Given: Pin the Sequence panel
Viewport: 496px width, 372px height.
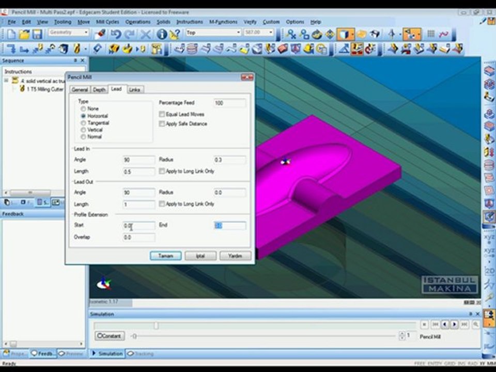Looking at the screenshot, I should click(75, 60).
